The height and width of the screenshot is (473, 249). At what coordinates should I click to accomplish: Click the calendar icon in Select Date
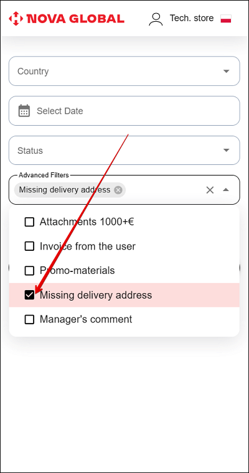point(24,111)
